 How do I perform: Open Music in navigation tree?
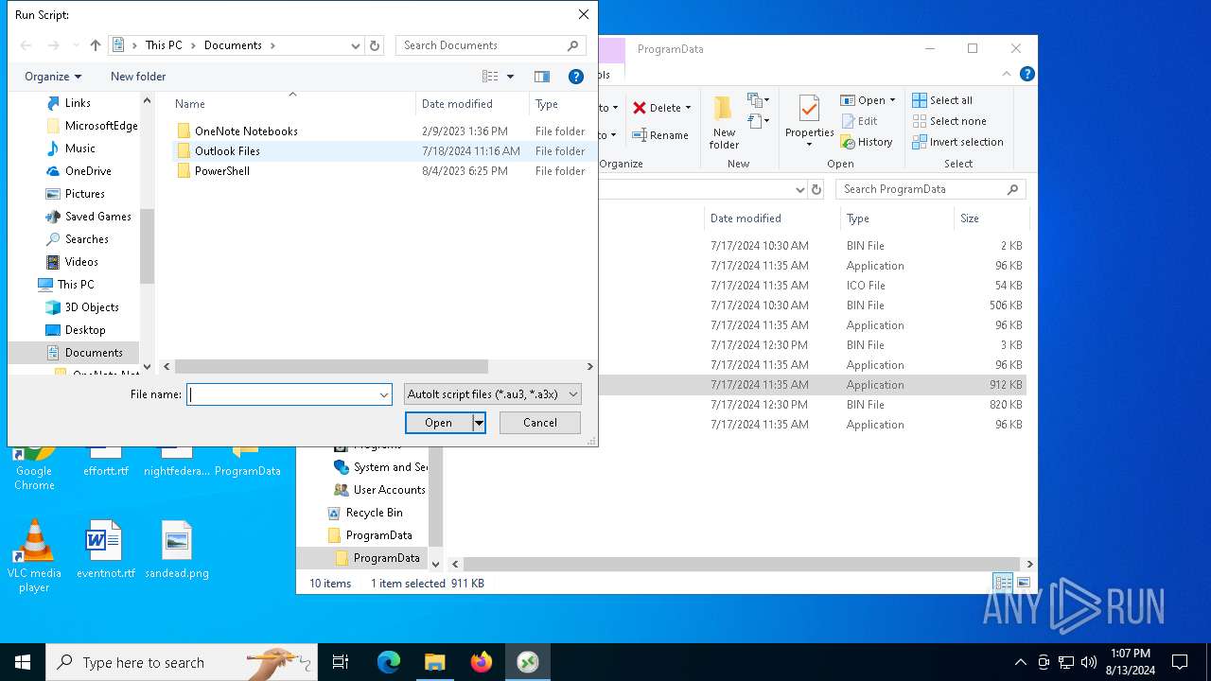[80, 148]
